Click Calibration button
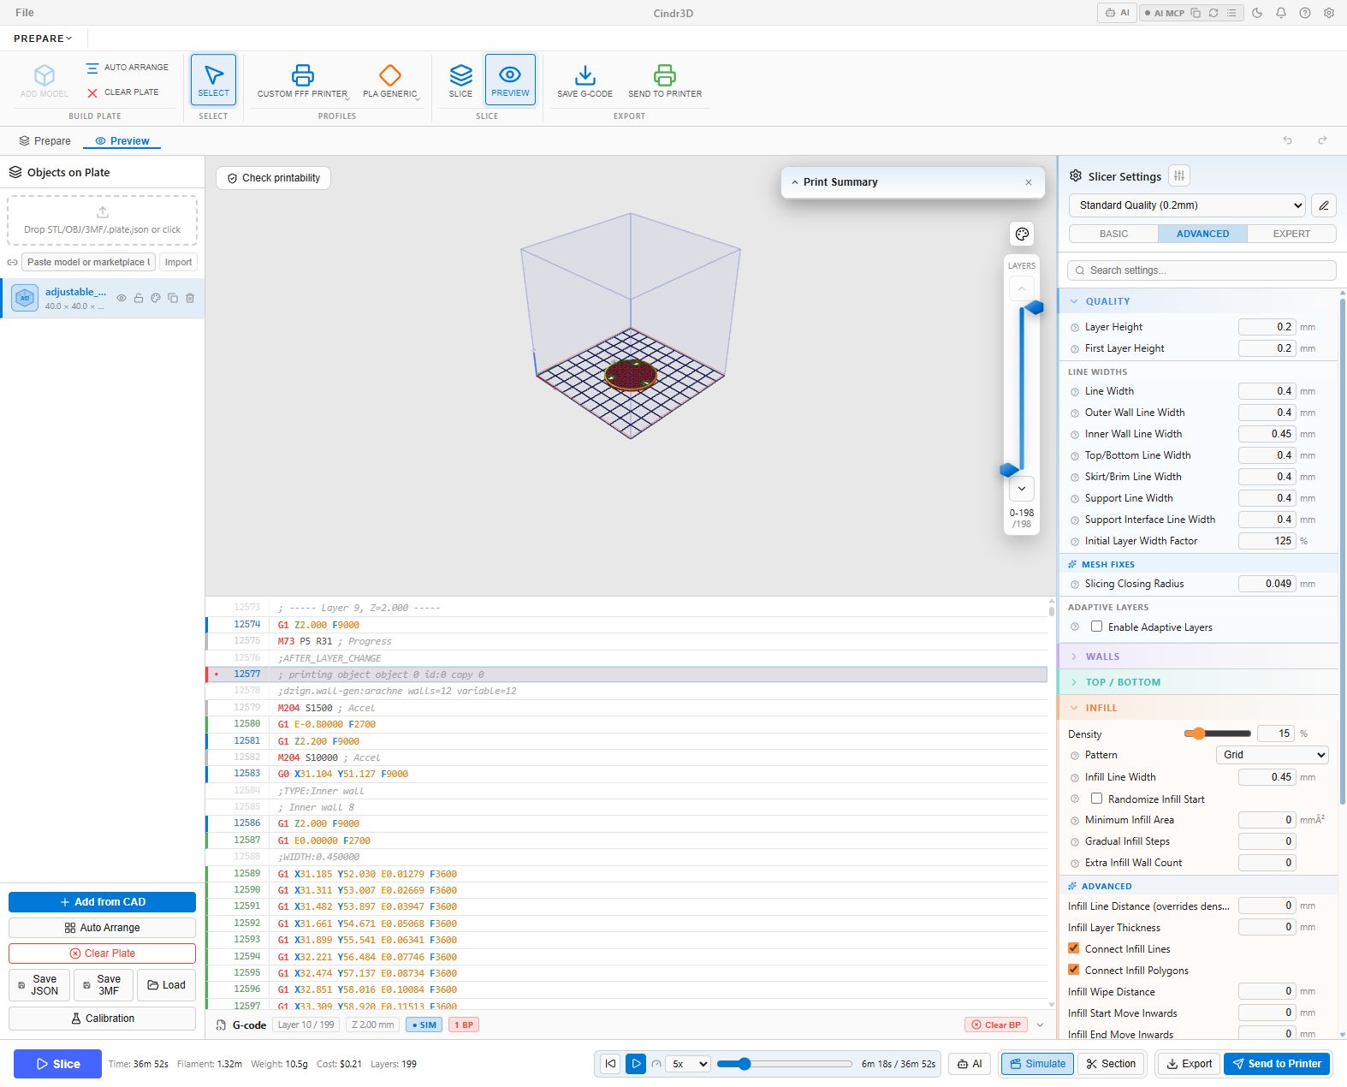1347x1087 pixels. [102, 1019]
